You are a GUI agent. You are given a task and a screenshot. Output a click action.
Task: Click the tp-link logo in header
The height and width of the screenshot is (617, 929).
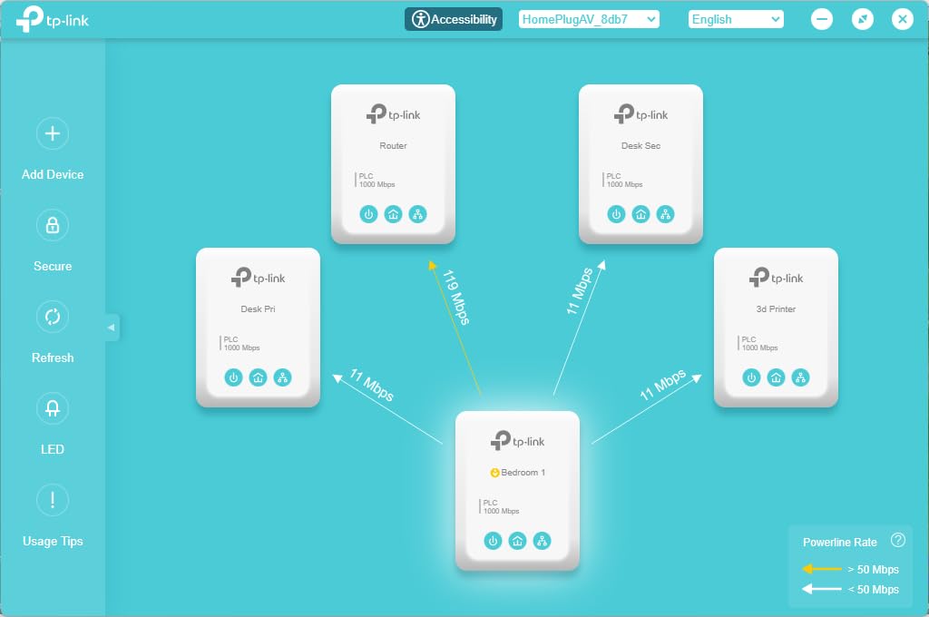coord(53,19)
